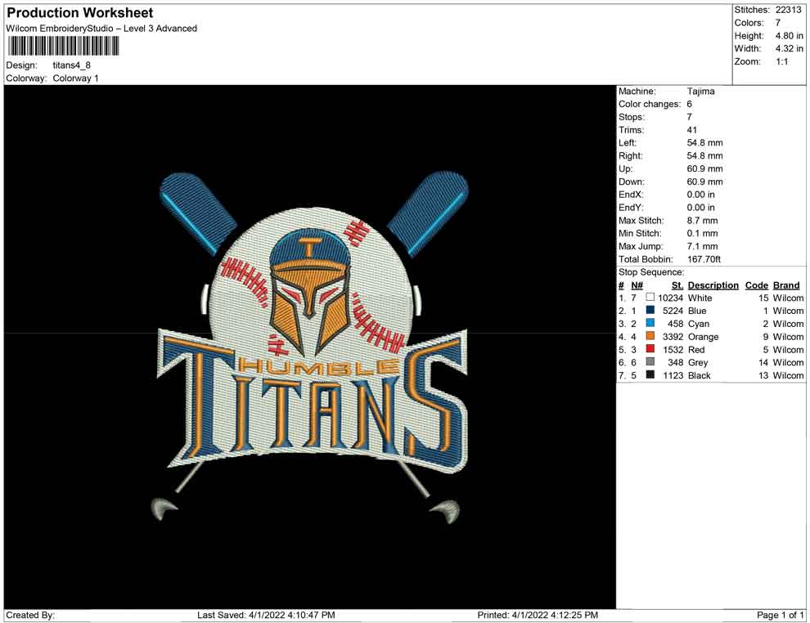Screen dimensions: 810x623
Task: Click the 'Brand' column header
Action: click(786, 285)
